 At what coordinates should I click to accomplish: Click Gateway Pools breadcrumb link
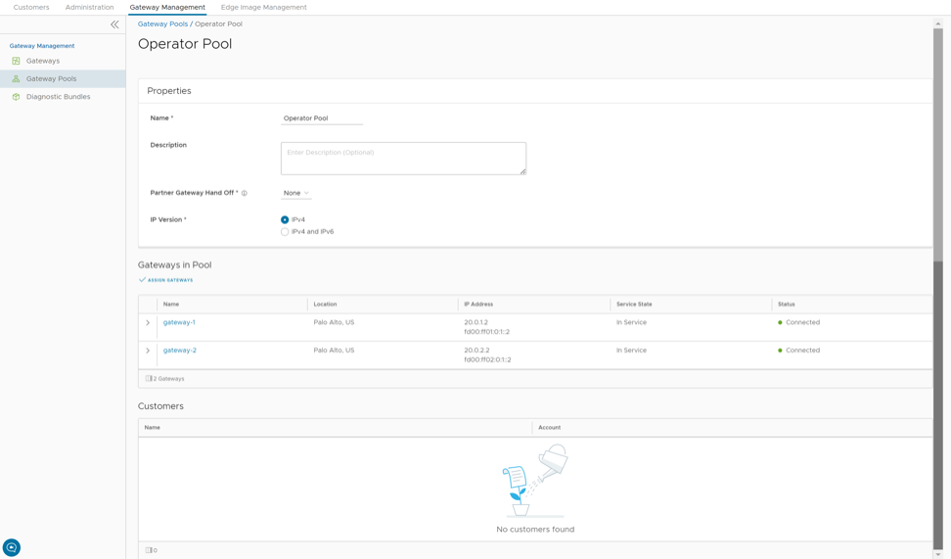[x=162, y=24]
